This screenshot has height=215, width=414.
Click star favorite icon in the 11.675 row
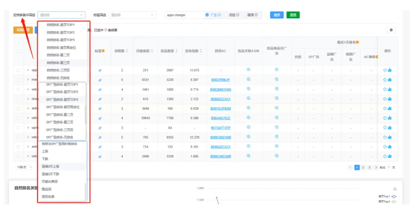385,70
